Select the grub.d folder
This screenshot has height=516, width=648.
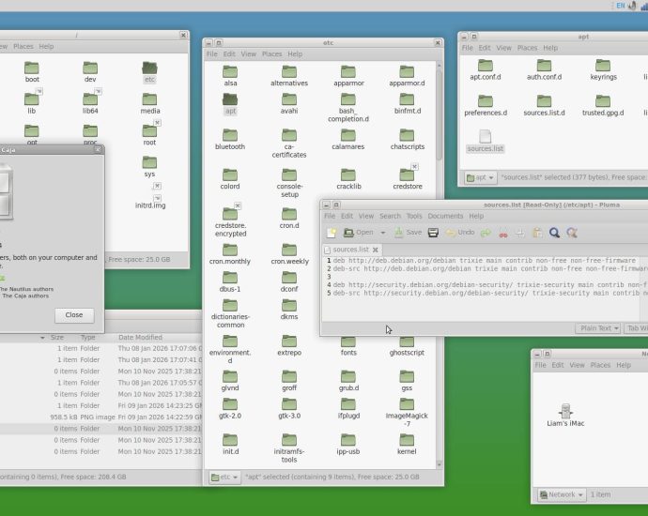[x=348, y=381]
